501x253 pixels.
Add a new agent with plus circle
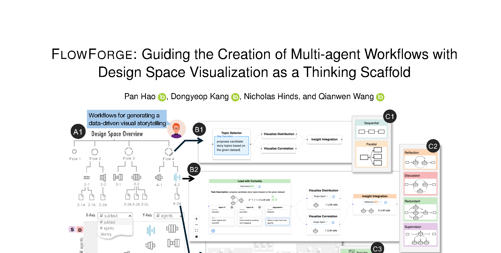pyautogui.click(x=213, y=231)
